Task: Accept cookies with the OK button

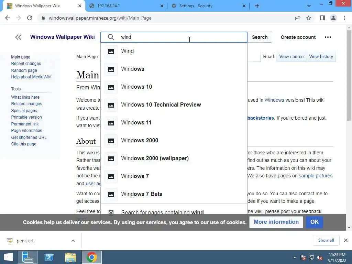Action: click(314, 222)
